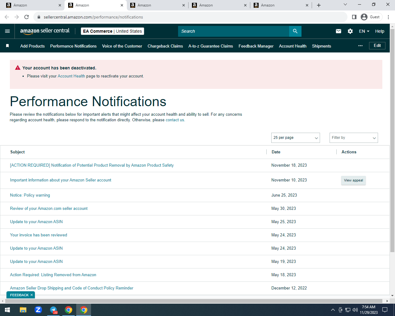Open Zalo app from taskbar
This screenshot has width=395, height=316.
(38, 310)
